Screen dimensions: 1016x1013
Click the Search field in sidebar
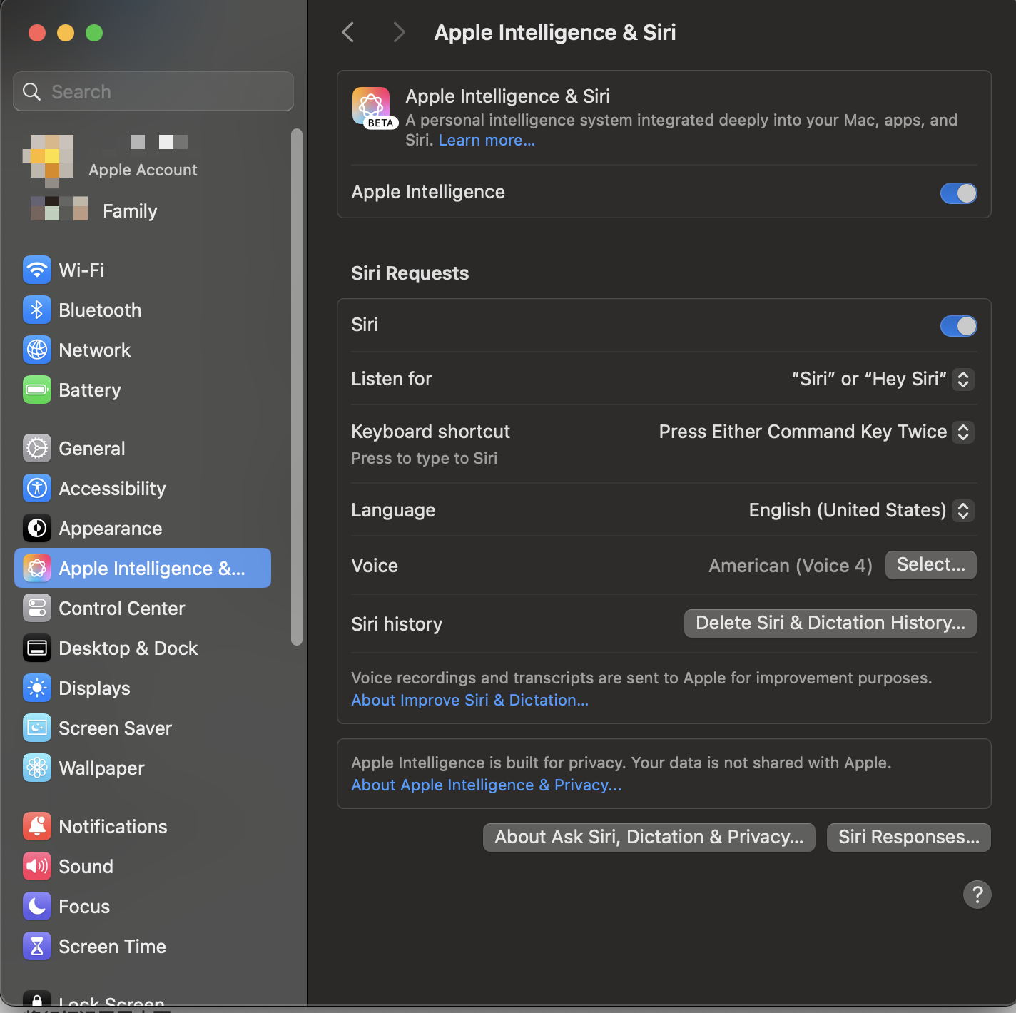[x=153, y=92]
